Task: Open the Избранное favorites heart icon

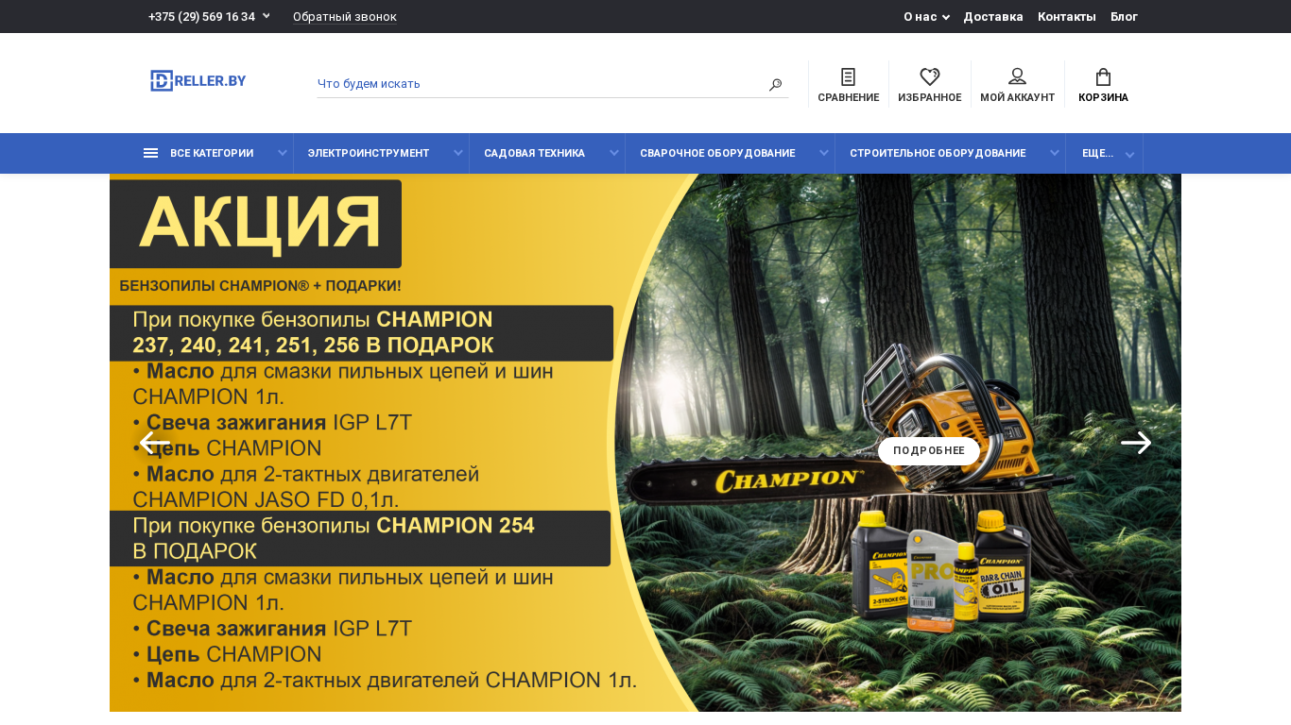Action: click(x=930, y=76)
